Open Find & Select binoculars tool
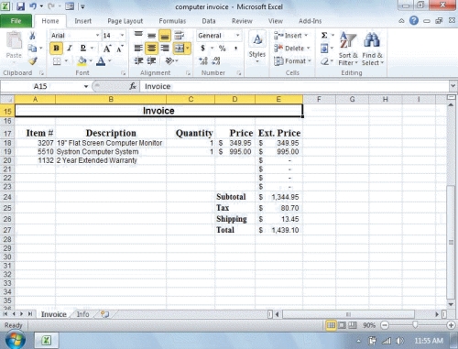Screen dimensions: 458x349 pyautogui.click(x=372, y=49)
